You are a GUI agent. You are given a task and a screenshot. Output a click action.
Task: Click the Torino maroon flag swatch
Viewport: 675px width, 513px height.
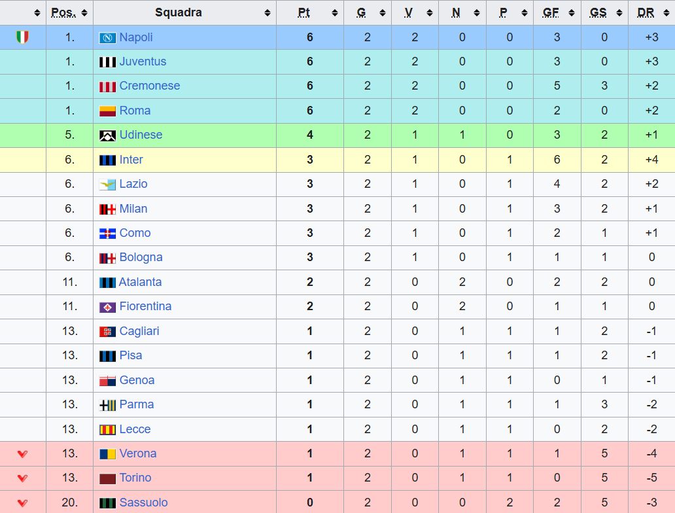(107, 478)
